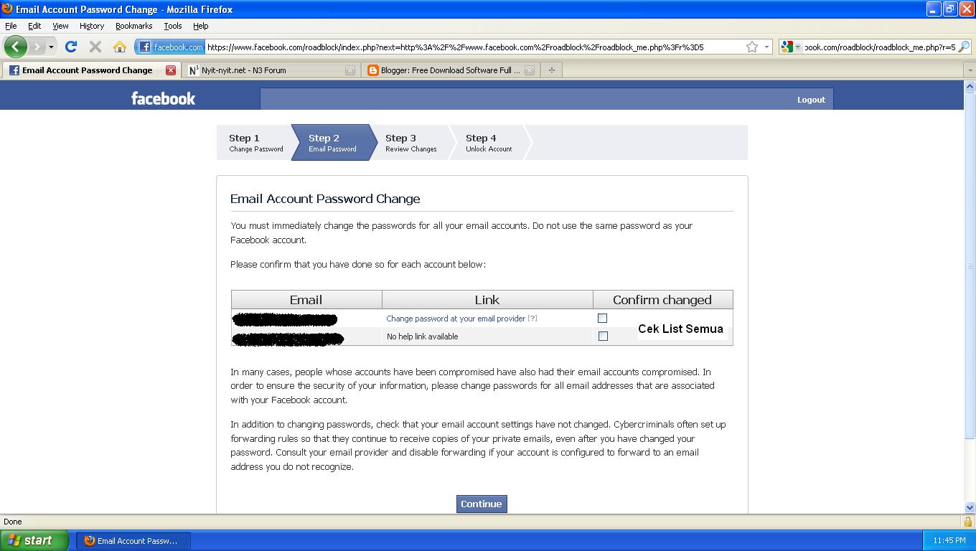Screen dimensions: 976x551
Task: Open the View menu
Action: 60,26
